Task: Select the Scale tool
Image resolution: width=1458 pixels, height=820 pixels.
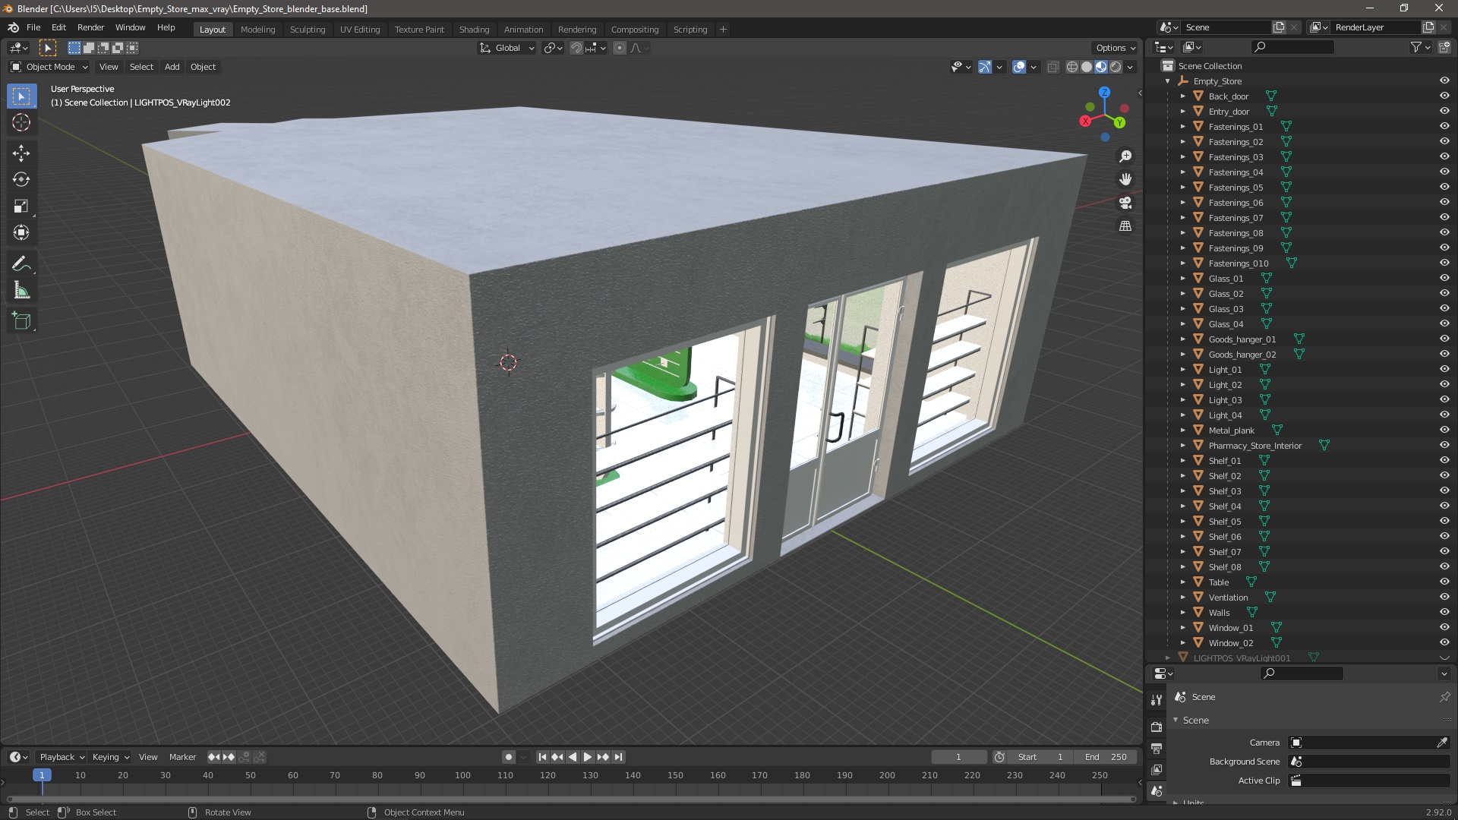Action: [x=21, y=207]
